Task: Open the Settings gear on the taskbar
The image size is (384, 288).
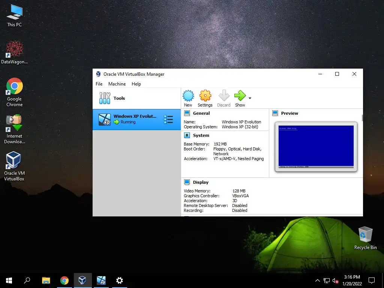Action: pos(120,280)
